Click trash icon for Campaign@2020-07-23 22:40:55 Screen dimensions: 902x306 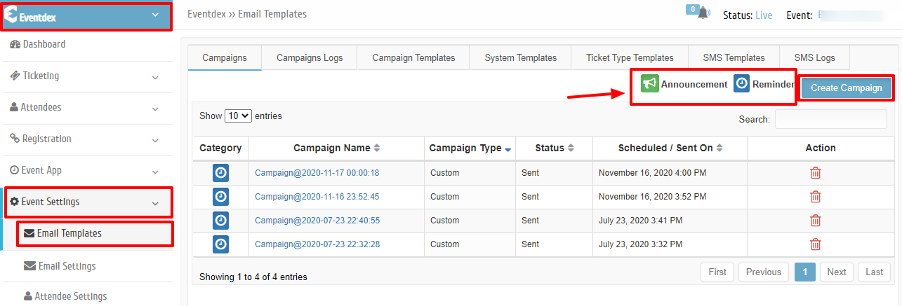click(x=815, y=221)
